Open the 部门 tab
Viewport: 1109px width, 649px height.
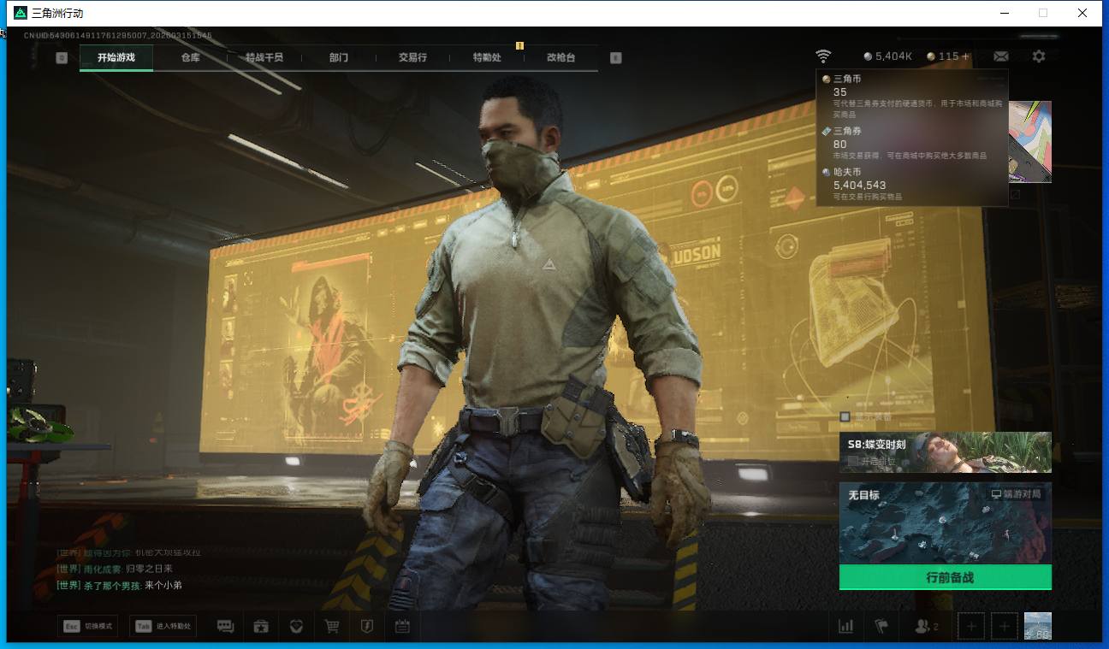coord(338,57)
